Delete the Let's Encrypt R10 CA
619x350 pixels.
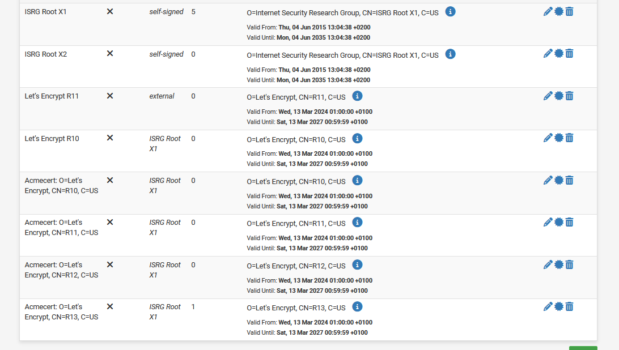(570, 138)
